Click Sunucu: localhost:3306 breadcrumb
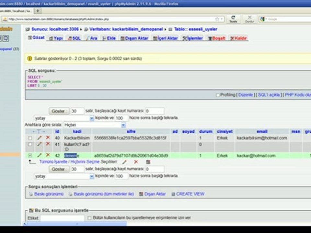Screen dimensions: 311x233 [x=55, y=29]
